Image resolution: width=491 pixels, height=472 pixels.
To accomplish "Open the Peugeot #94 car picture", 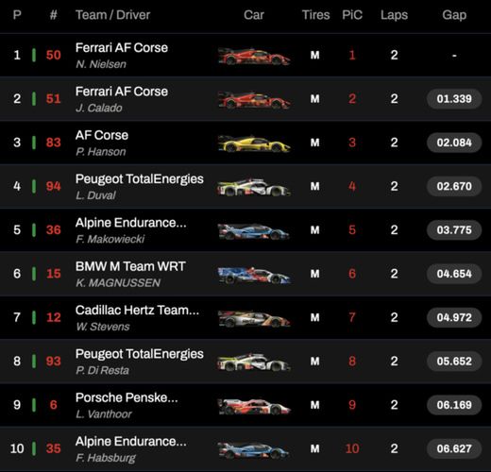I will (254, 187).
